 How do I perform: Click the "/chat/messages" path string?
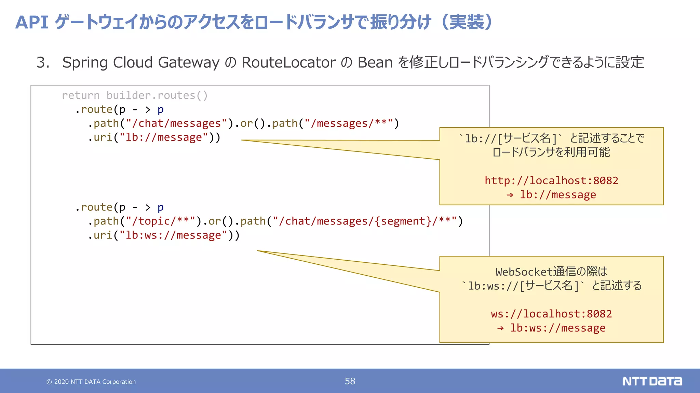tap(176, 123)
